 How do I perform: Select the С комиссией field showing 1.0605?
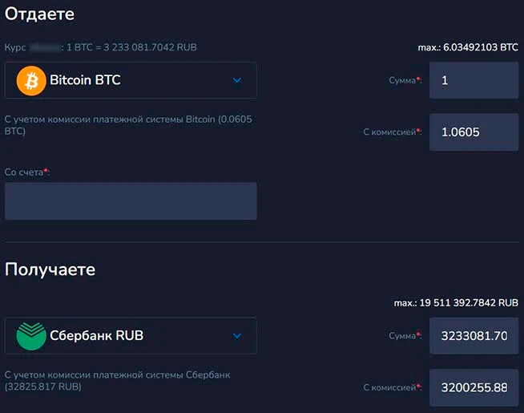pyautogui.click(x=474, y=132)
